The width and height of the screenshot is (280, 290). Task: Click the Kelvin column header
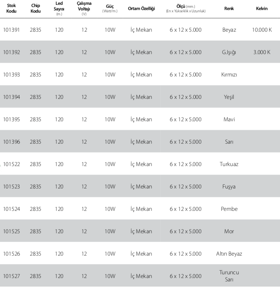[262, 9]
